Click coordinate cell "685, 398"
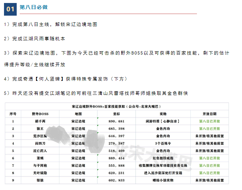This screenshot has width=242, height=190. pyautogui.click(x=116, y=129)
